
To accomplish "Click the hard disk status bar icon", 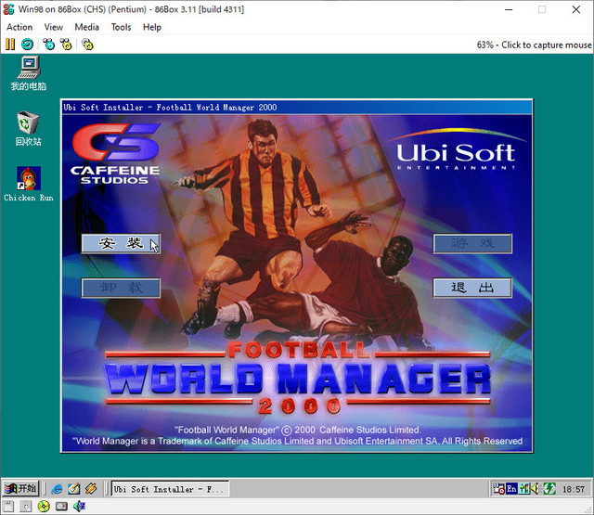I will click(x=61, y=507).
